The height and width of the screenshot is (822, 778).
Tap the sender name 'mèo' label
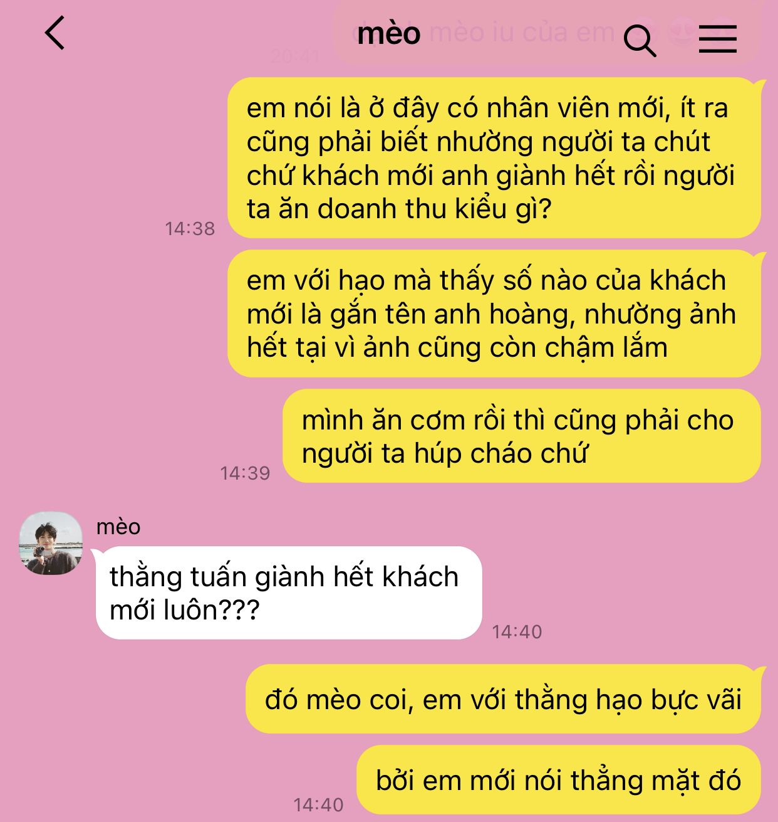tap(118, 527)
